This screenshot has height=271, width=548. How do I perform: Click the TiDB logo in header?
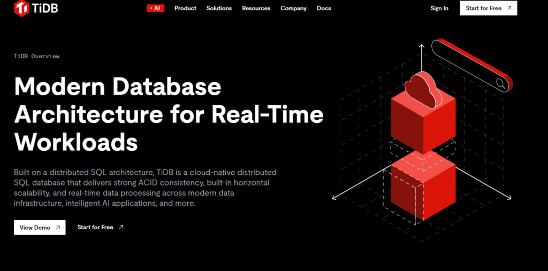pyautogui.click(x=36, y=8)
